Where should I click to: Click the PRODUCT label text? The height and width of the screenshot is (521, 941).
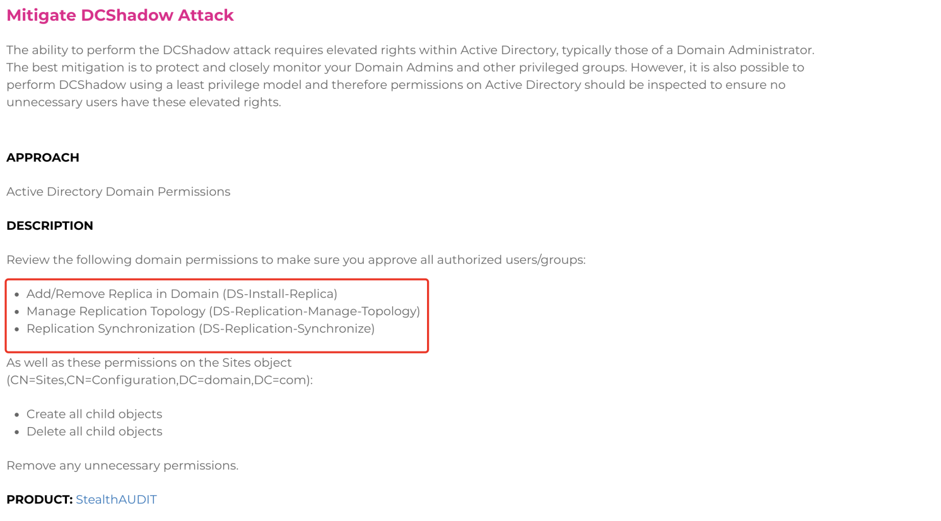coord(40,500)
